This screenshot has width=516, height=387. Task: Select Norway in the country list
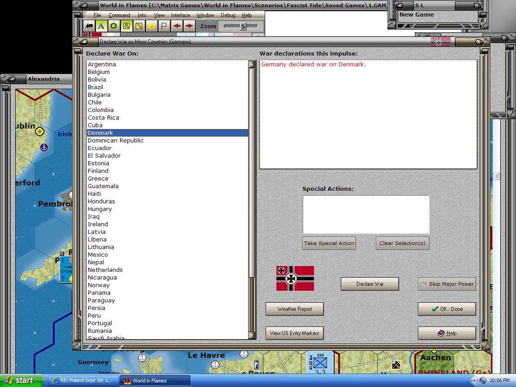[167, 285]
